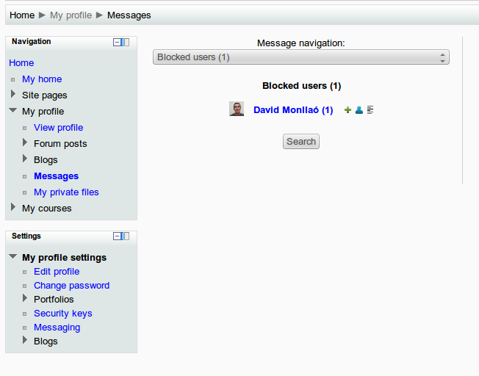Open the Message navigation dropdown
Viewport: 479px width, 376px height.
click(x=301, y=57)
